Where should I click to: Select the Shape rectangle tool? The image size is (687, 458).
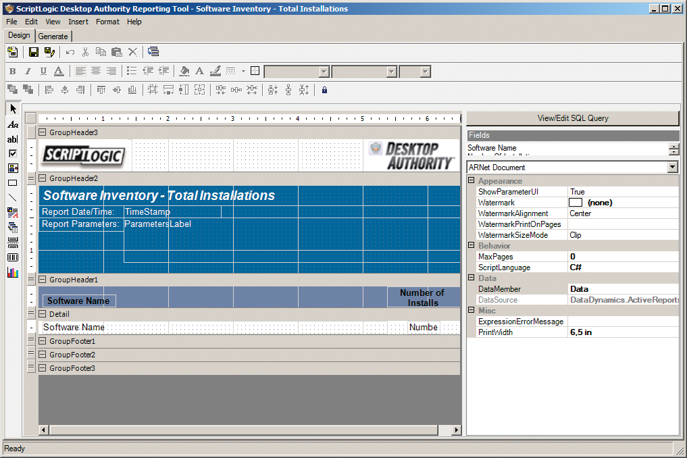point(13,183)
